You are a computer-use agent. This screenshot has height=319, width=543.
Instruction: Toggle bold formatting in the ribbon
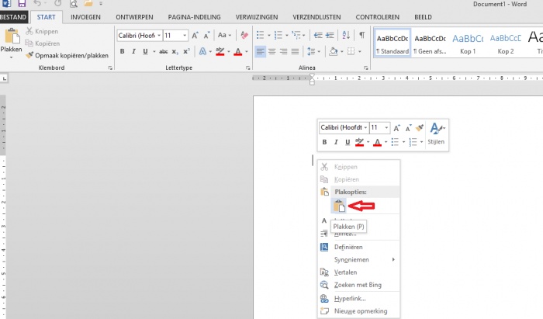click(x=122, y=52)
